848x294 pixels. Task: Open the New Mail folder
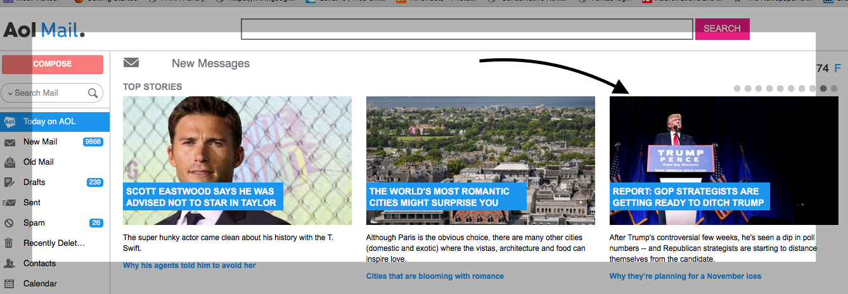point(40,142)
